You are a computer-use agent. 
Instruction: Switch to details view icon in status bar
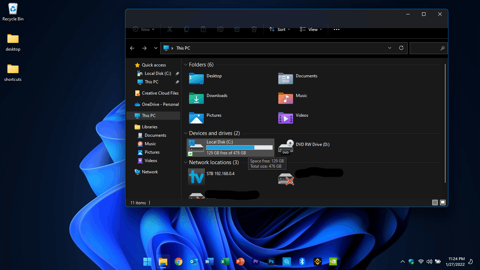[x=435, y=203]
